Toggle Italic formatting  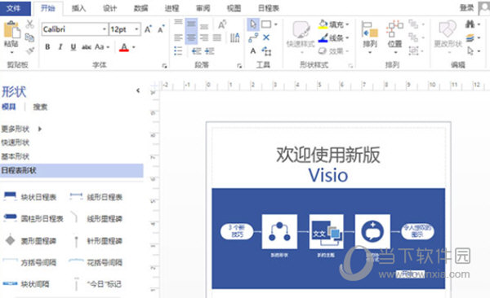coord(60,47)
